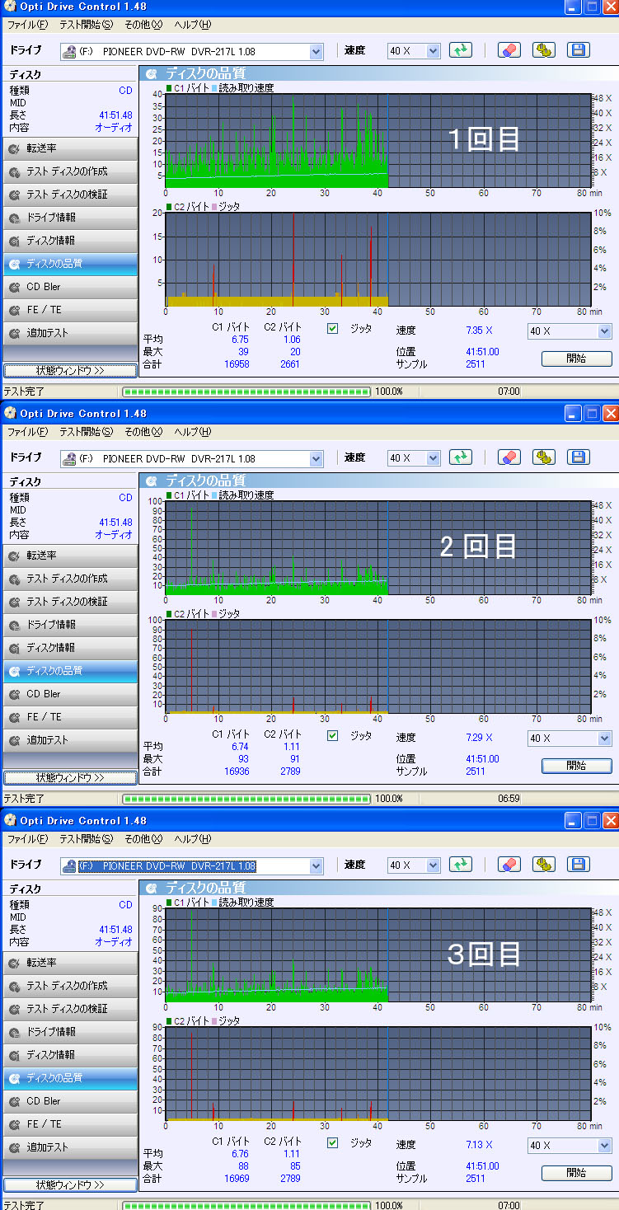Viewport: 619px width, 1210px height.
Task: Open the テスト開始 menu in the 1回目 window
Action: [86, 25]
